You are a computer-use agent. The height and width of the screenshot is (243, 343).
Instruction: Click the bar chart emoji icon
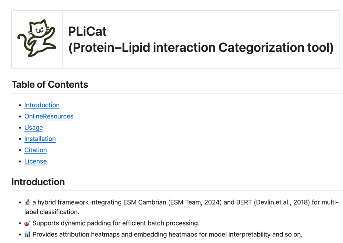point(27,235)
